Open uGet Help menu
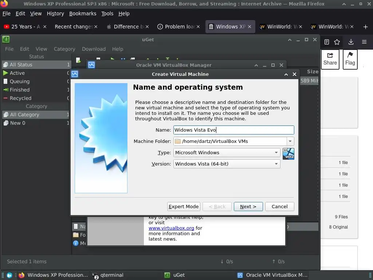Viewport: 373px width, 280px height. click(118, 49)
